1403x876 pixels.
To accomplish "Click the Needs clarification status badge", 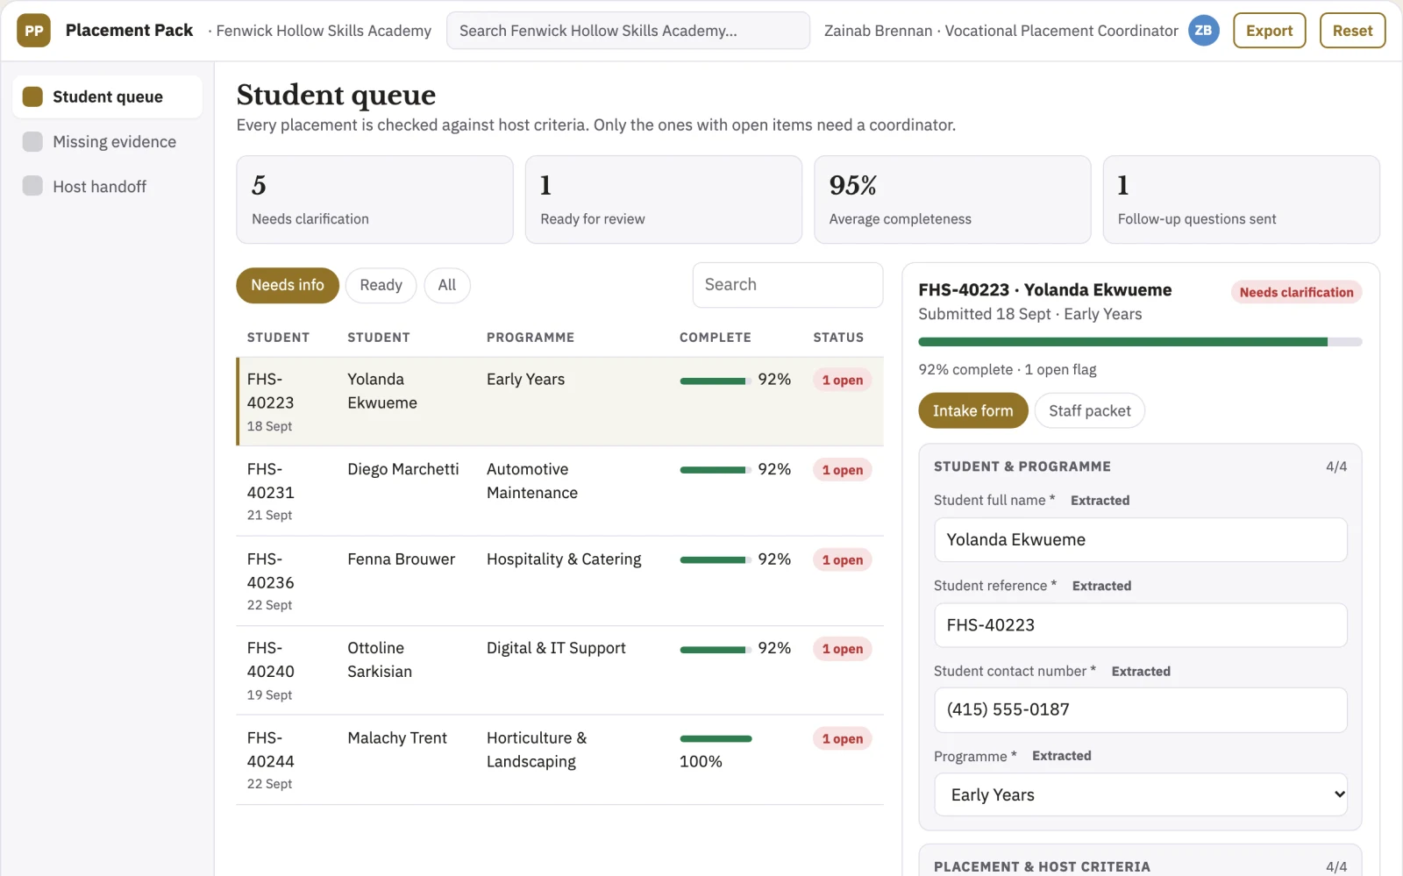I will (x=1296, y=292).
